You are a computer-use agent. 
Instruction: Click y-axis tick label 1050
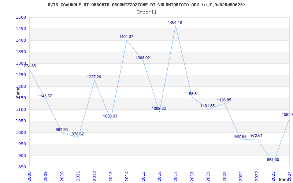point(21,121)
